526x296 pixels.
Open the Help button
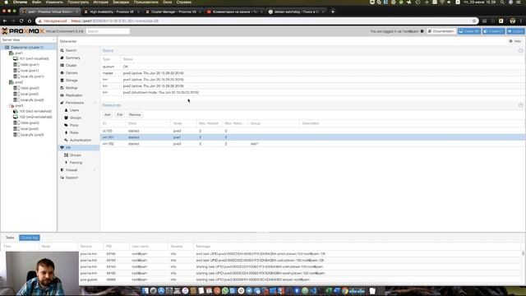515,41
